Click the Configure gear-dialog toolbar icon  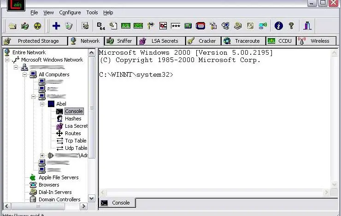[85, 26]
